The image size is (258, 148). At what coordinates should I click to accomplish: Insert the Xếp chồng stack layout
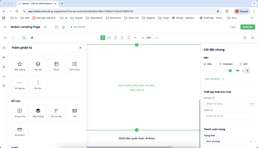pyautogui.click(x=38, y=113)
